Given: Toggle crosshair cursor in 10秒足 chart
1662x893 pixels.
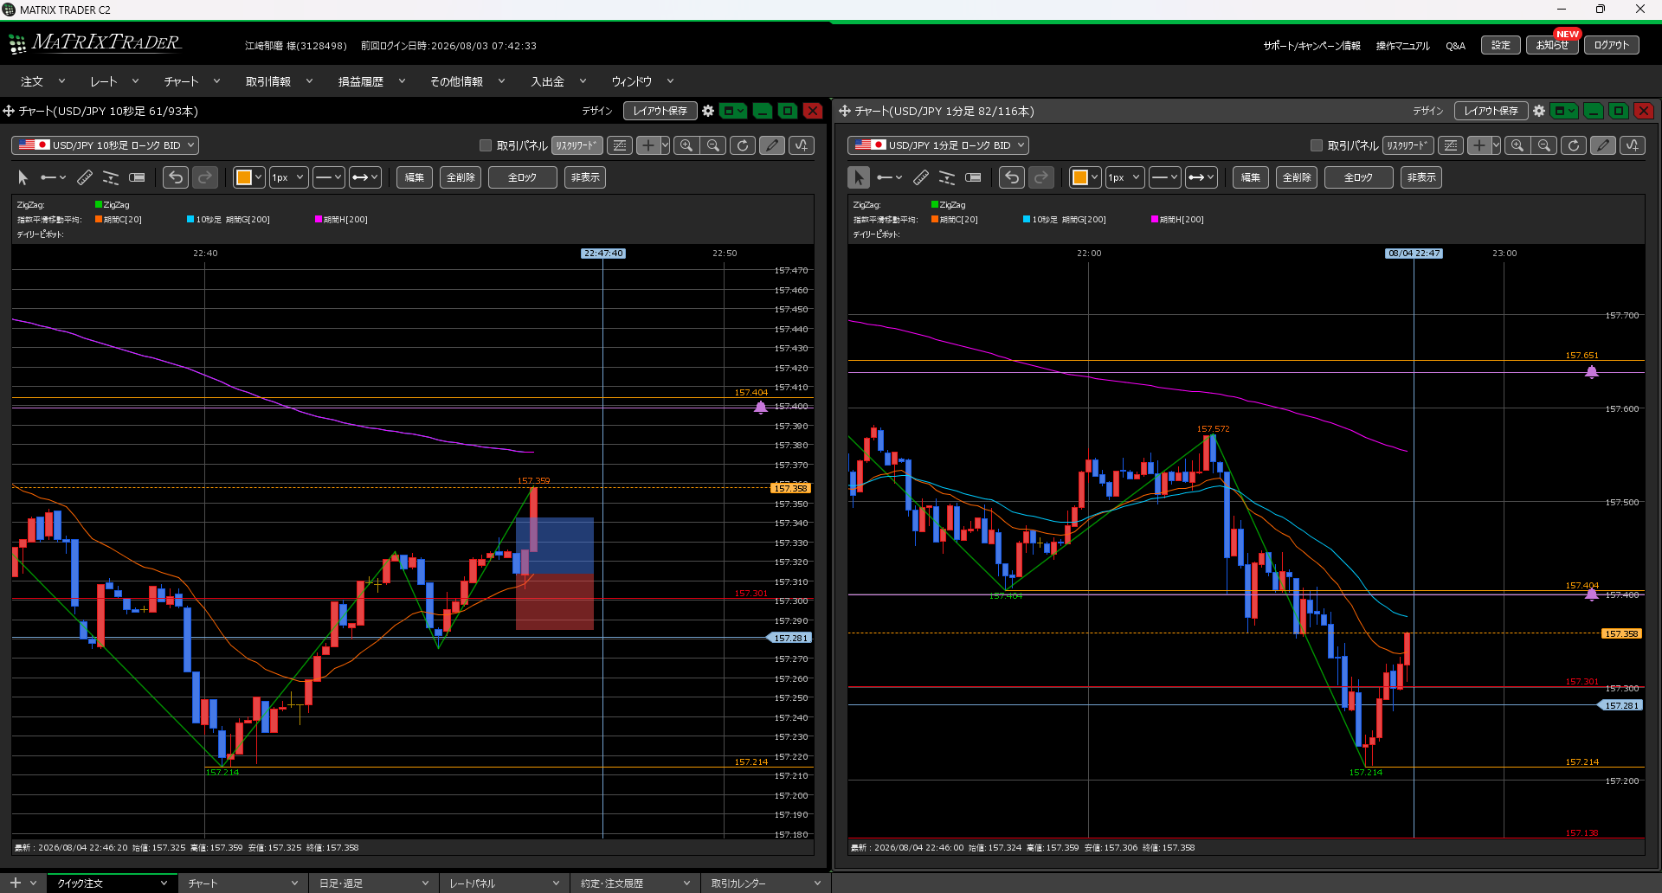Looking at the screenshot, I should click(647, 145).
